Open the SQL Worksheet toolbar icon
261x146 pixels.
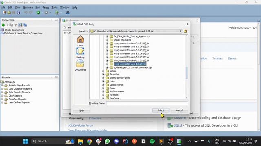57,13
